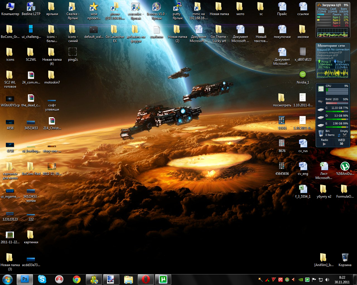The height and width of the screenshot is (285, 357).
Task: Open the Компьютер desktop icon
Action: 10,9
